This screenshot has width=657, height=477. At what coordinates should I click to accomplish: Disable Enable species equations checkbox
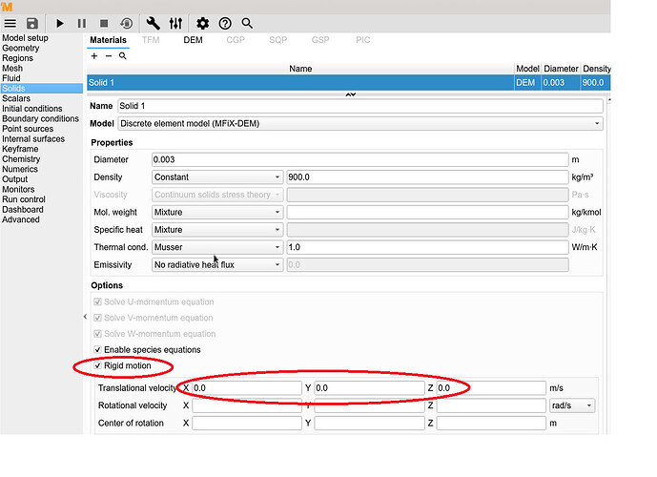pyautogui.click(x=97, y=350)
